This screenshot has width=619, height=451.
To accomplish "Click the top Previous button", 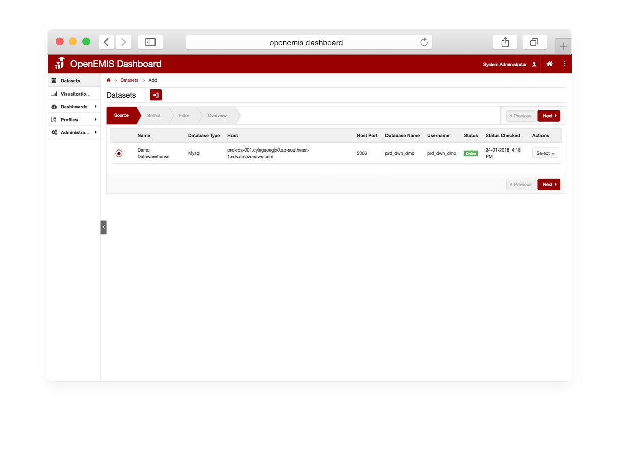I will click(521, 116).
